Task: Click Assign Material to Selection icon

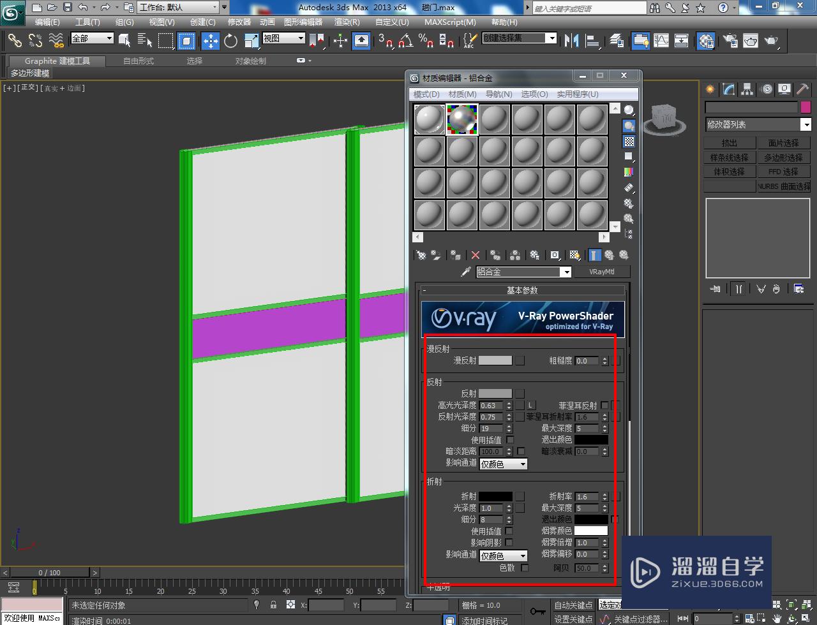Action: (455, 255)
